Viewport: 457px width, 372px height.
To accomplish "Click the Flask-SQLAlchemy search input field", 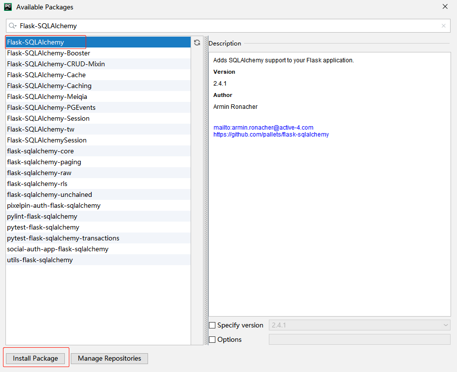I will point(228,26).
